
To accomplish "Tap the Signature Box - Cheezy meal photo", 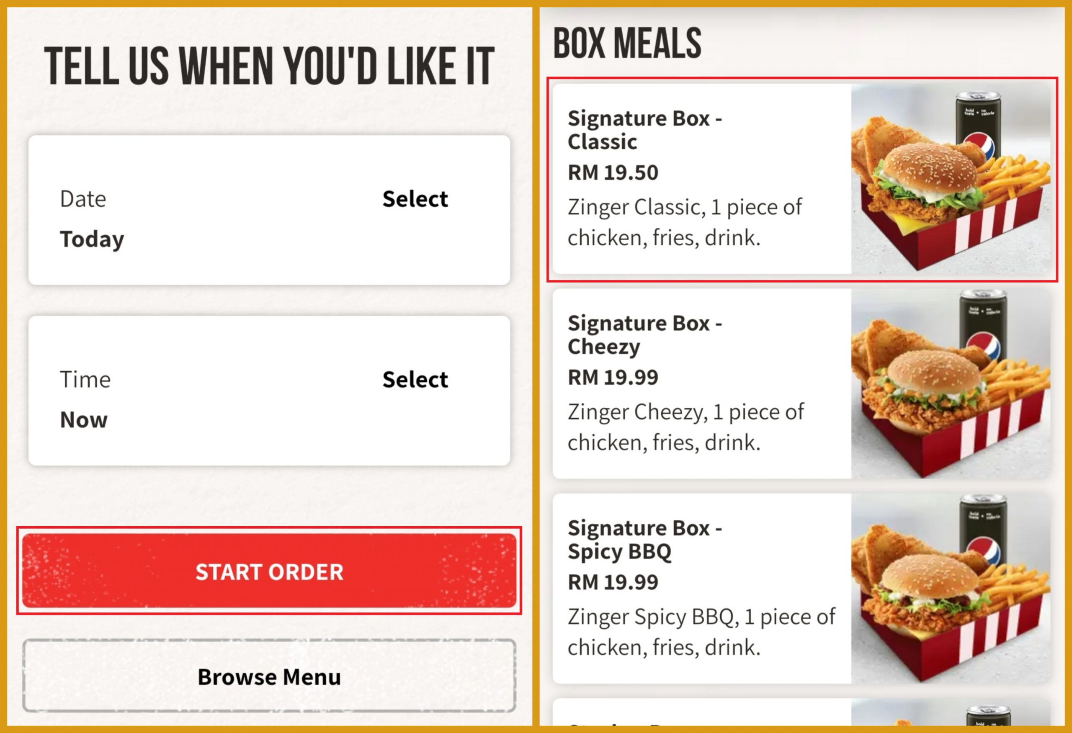I will pyautogui.click(x=950, y=384).
